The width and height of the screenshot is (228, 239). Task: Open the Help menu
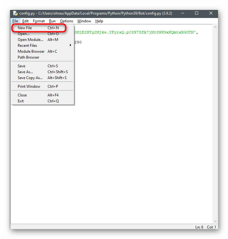[99, 21]
